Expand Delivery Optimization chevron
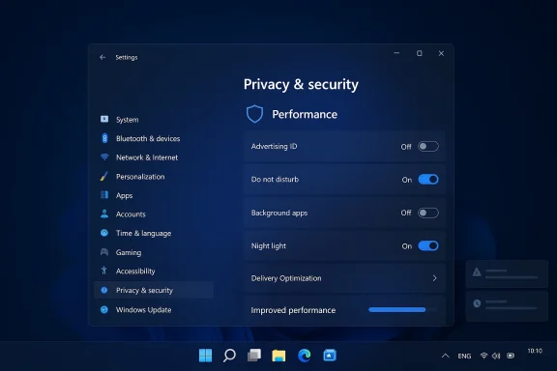 (435, 278)
